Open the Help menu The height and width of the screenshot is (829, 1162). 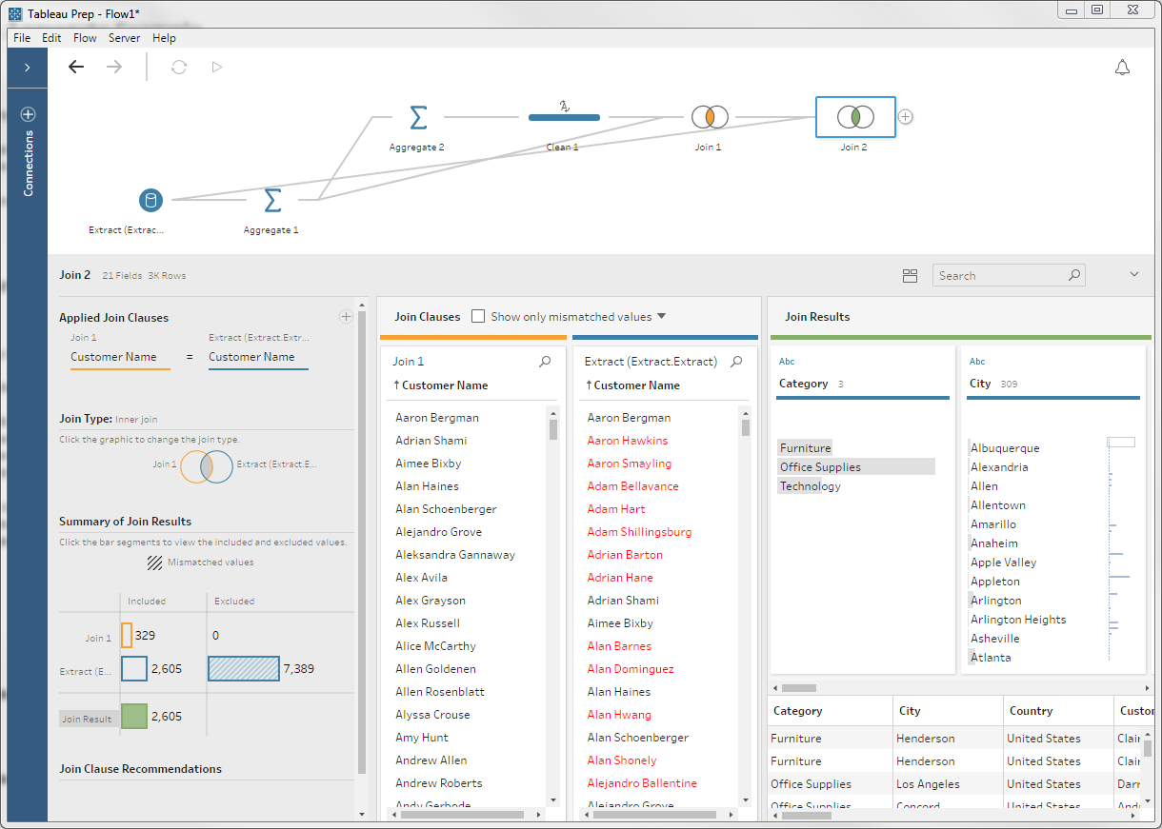coord(164,38)
